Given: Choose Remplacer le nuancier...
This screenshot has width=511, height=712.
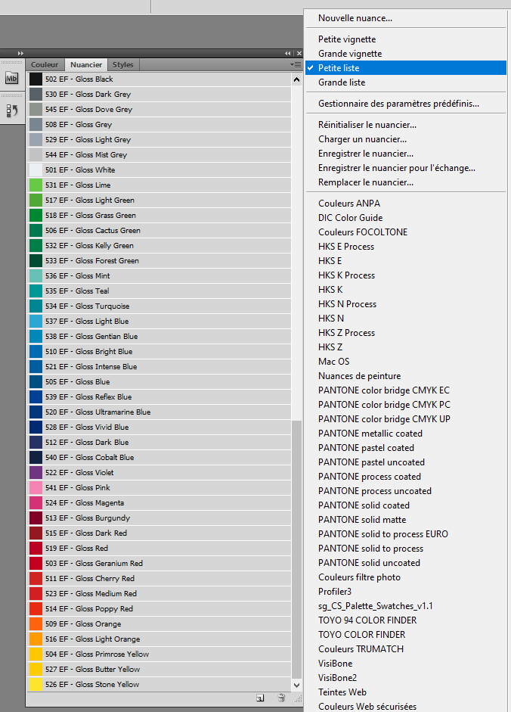Looking at the screenshot, I should point(366,182).
